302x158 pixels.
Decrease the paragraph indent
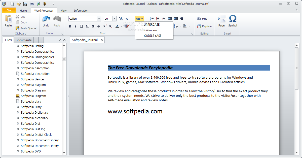(x=170, y=19)
